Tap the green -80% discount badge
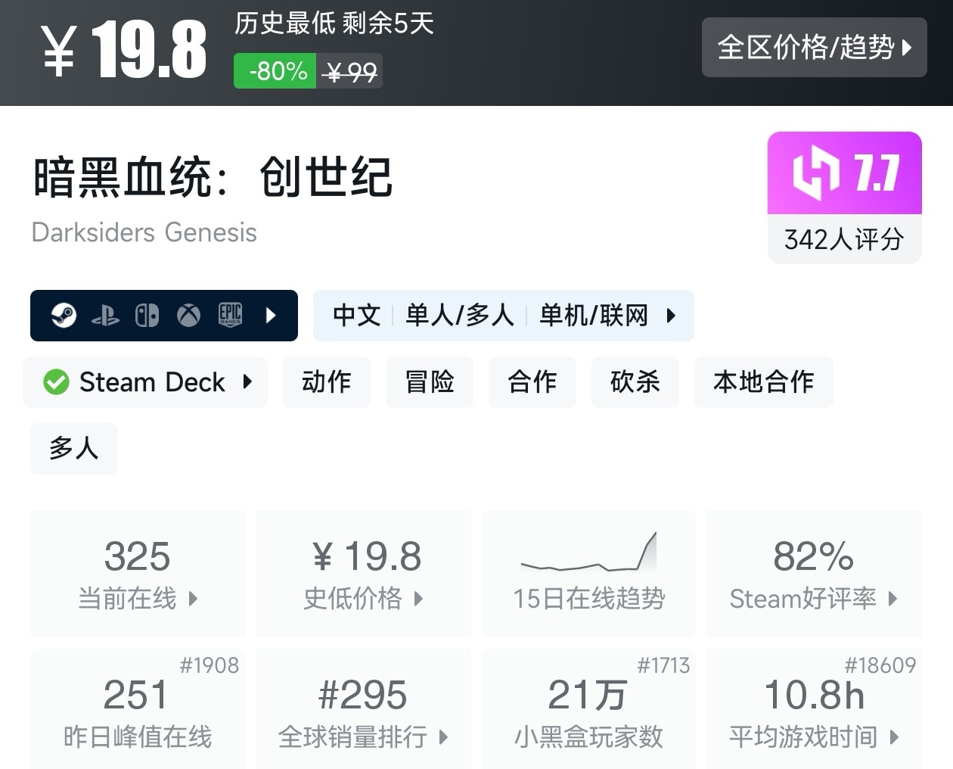The height and width of the screenshot is (769, 953). [275, 71]
